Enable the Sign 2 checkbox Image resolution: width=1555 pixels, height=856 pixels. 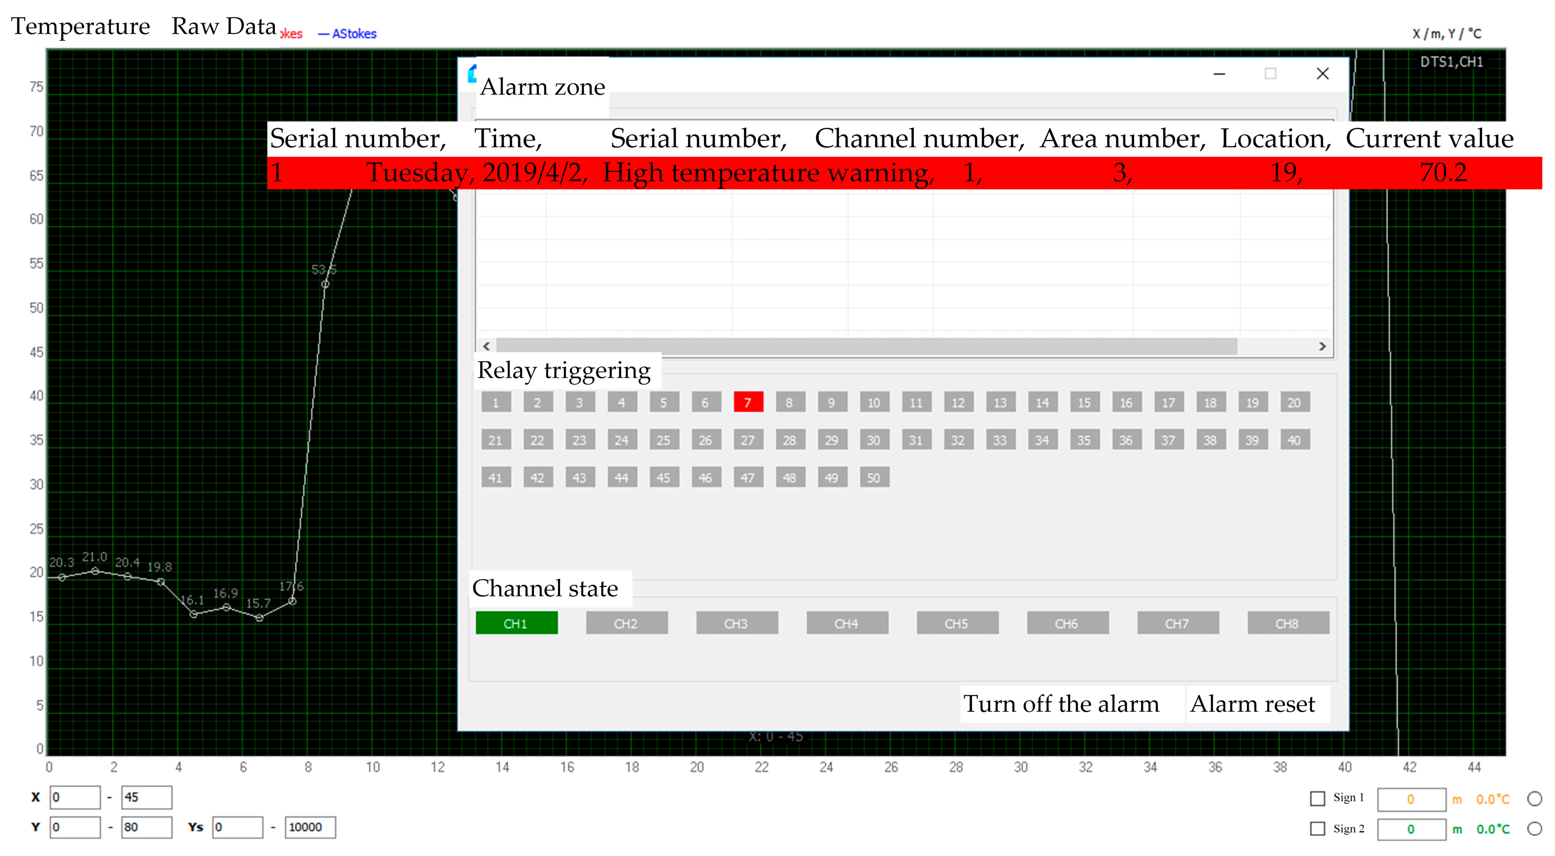(1317, 829)
